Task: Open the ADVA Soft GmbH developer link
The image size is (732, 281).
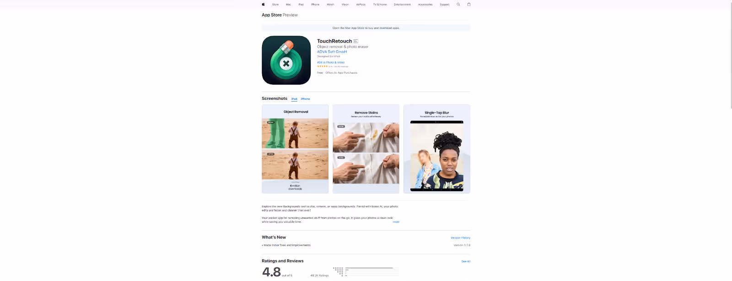Action: tap(332, 52)
